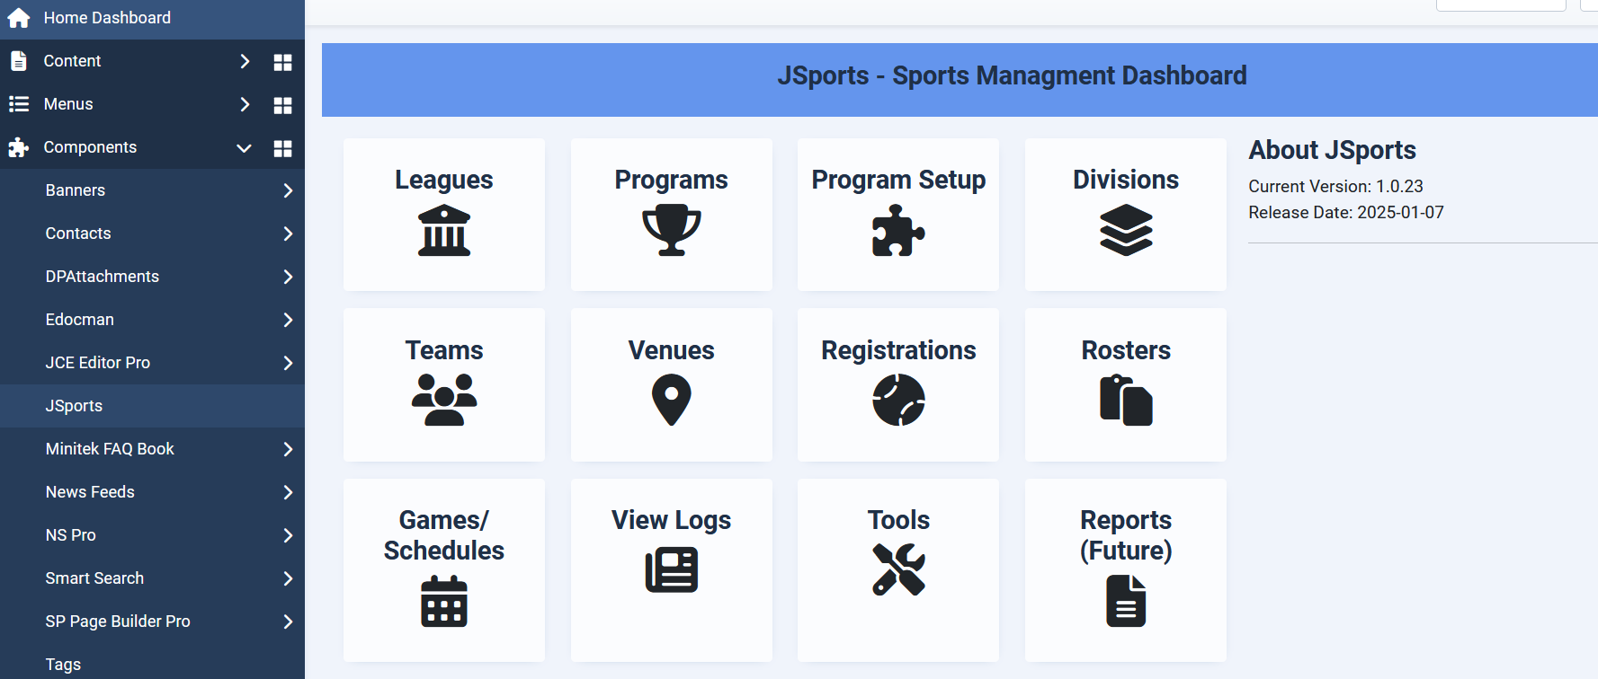
Task: Open Minitek FAQ Book menu item
Action: coord(110,449)
